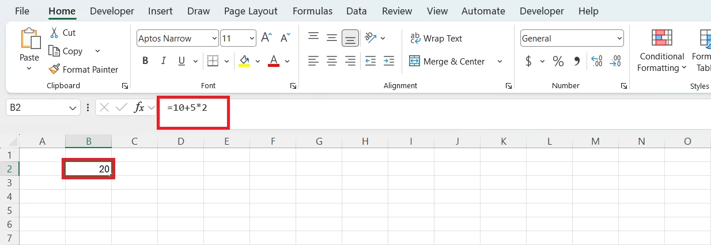Increase decimal places
Viewport: 711px width, 245px height.
[x=597, y=61]
